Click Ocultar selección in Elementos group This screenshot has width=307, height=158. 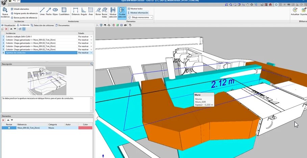(122, 13)
